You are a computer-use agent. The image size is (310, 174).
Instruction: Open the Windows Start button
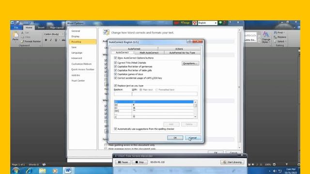point(15,171)
